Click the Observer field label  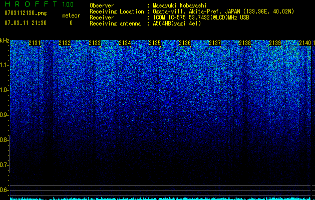(102, 5)
